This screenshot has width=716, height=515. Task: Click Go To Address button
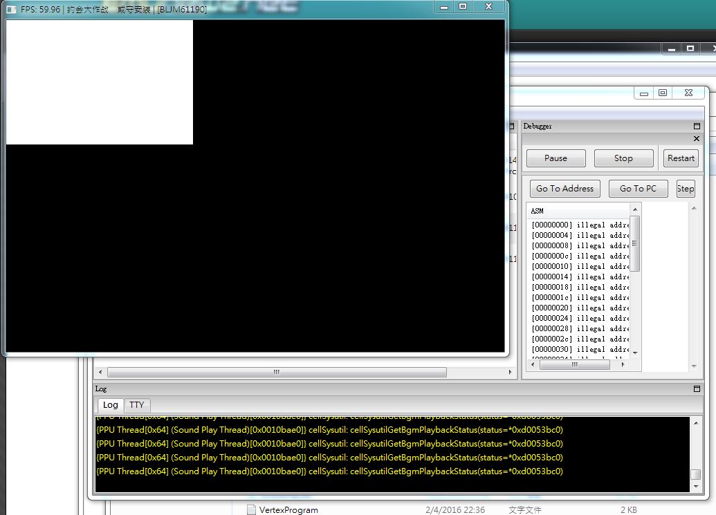564,189
